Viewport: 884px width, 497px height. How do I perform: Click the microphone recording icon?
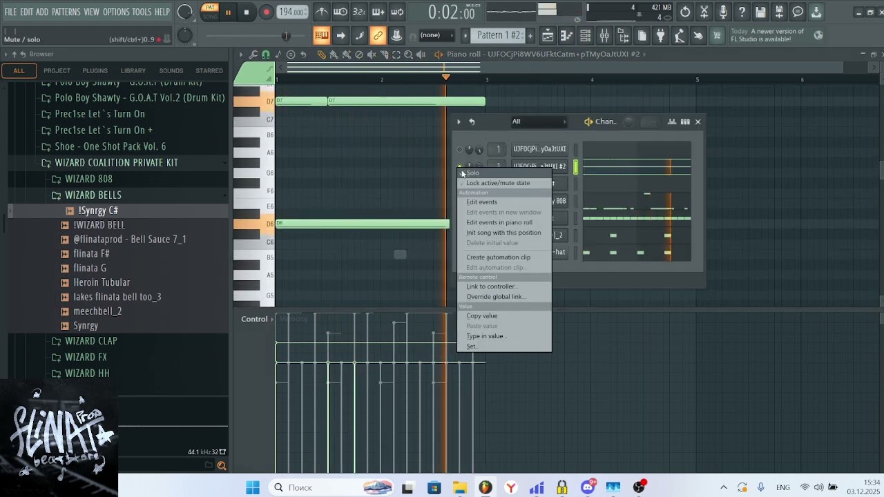pyautogui.click(x=723, y=12)
